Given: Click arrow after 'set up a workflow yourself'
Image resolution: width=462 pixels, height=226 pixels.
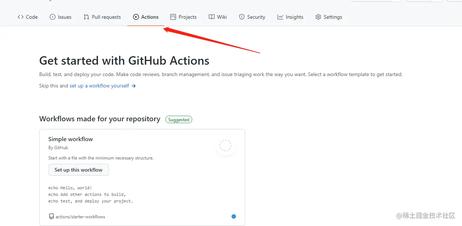Looking at the screenshot, I should 134,86.
